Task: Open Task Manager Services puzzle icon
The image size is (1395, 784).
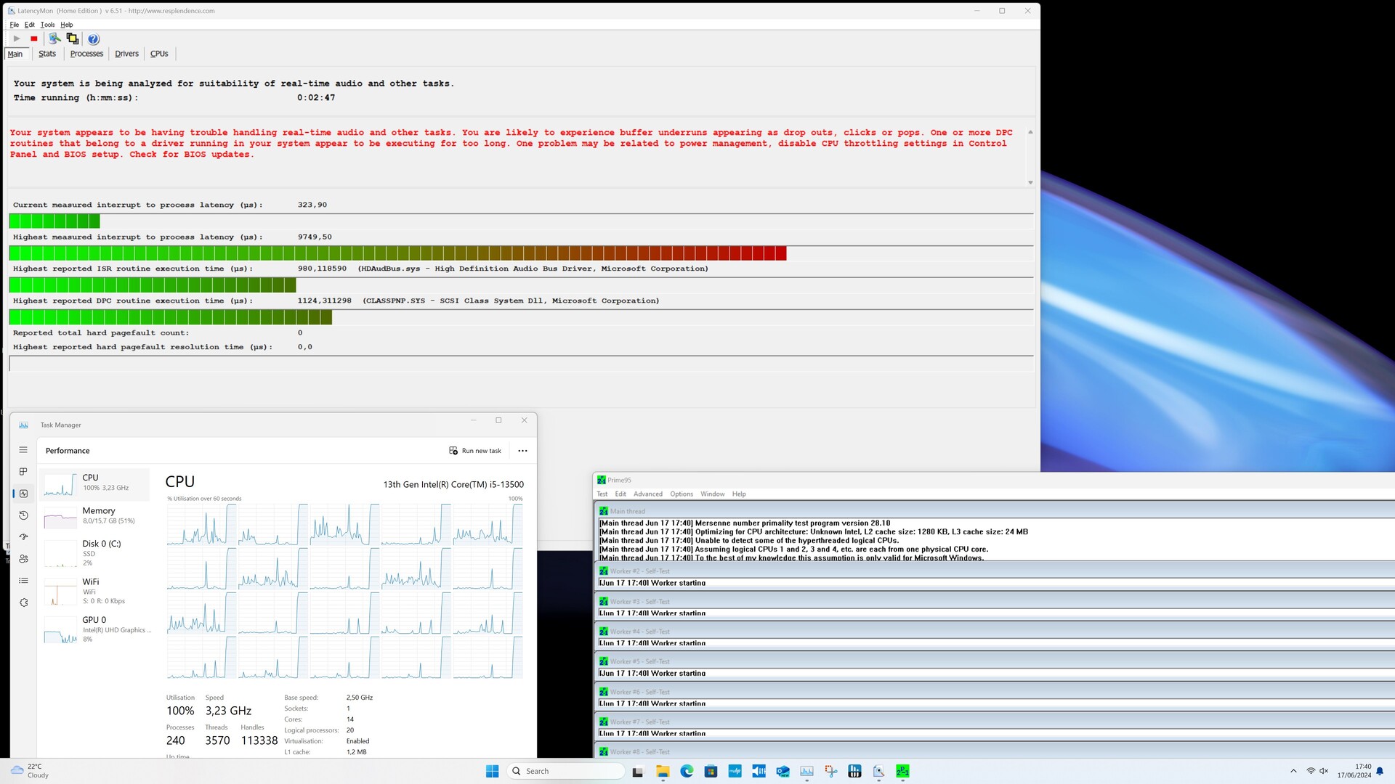Action: [x=23, y=603]
